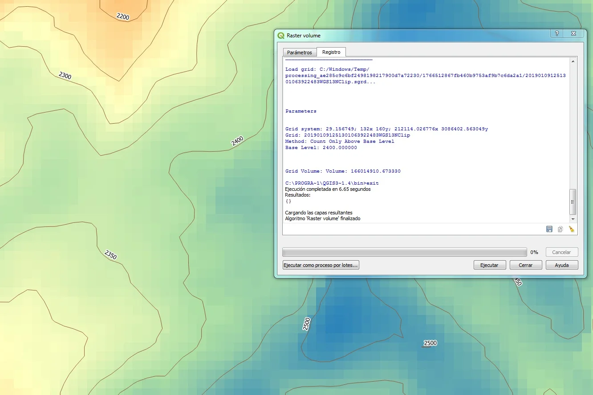
Task: Click the log scrollbar down arrow
Action: point(573,219)
